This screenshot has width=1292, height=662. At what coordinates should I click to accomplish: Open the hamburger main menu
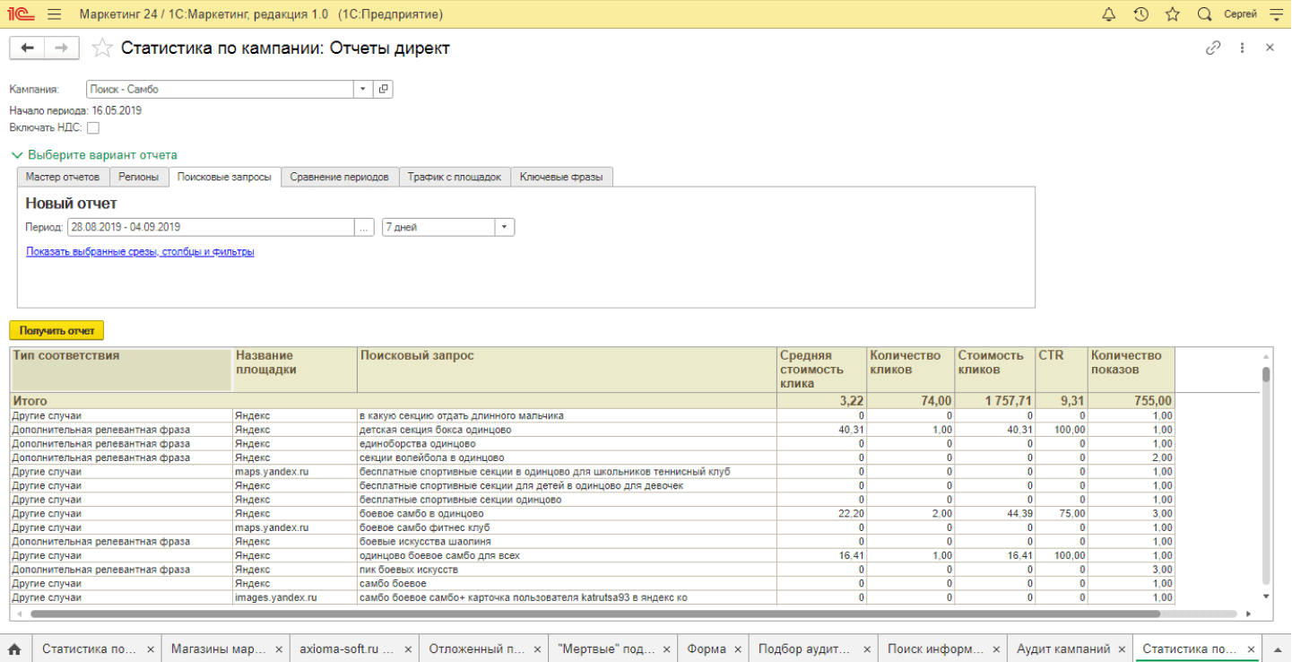coord(55,14)
